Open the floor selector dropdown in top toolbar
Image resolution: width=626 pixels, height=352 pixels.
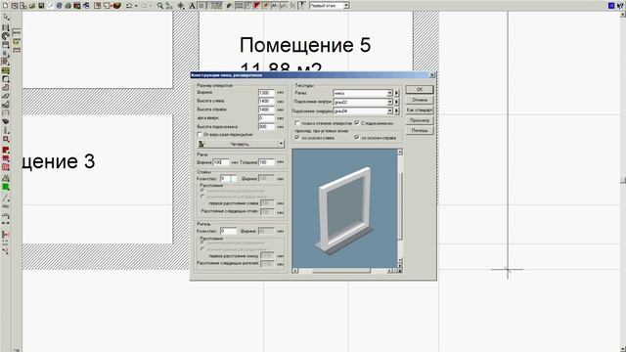pyautogui.click(x=346, y=6)
